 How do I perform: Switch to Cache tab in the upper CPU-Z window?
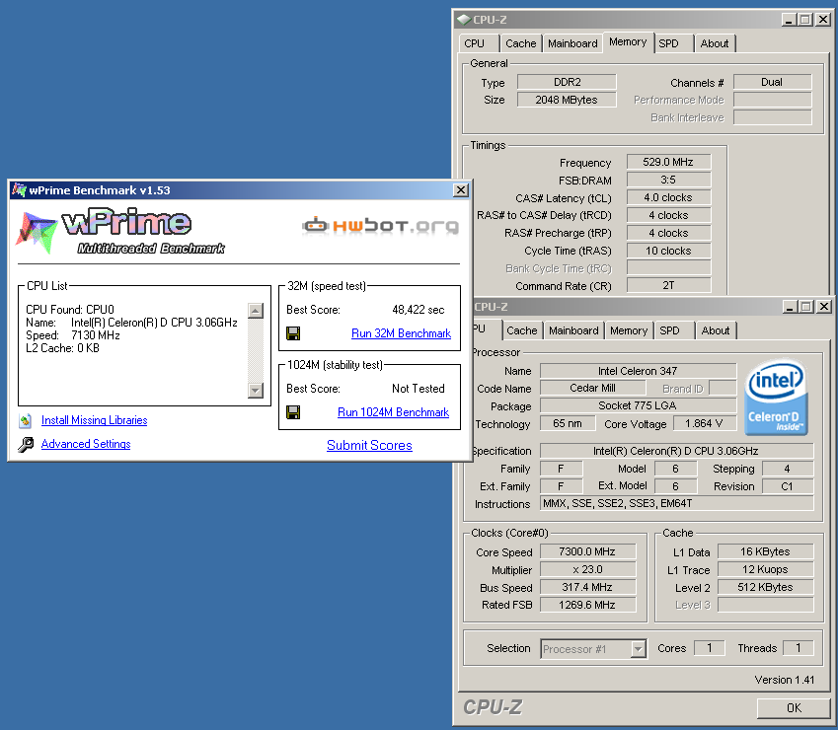[520, 43]
